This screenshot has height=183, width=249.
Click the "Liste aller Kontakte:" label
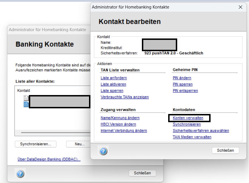[35, 81]
